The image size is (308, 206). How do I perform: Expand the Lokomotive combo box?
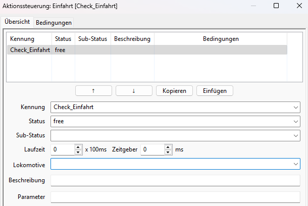tap(295, 164)
